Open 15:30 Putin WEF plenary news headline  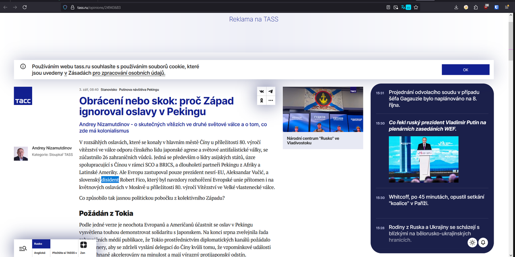point(437,125)
